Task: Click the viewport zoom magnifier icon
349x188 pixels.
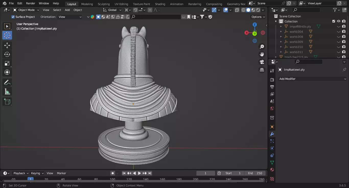Action: pos(262,47)
